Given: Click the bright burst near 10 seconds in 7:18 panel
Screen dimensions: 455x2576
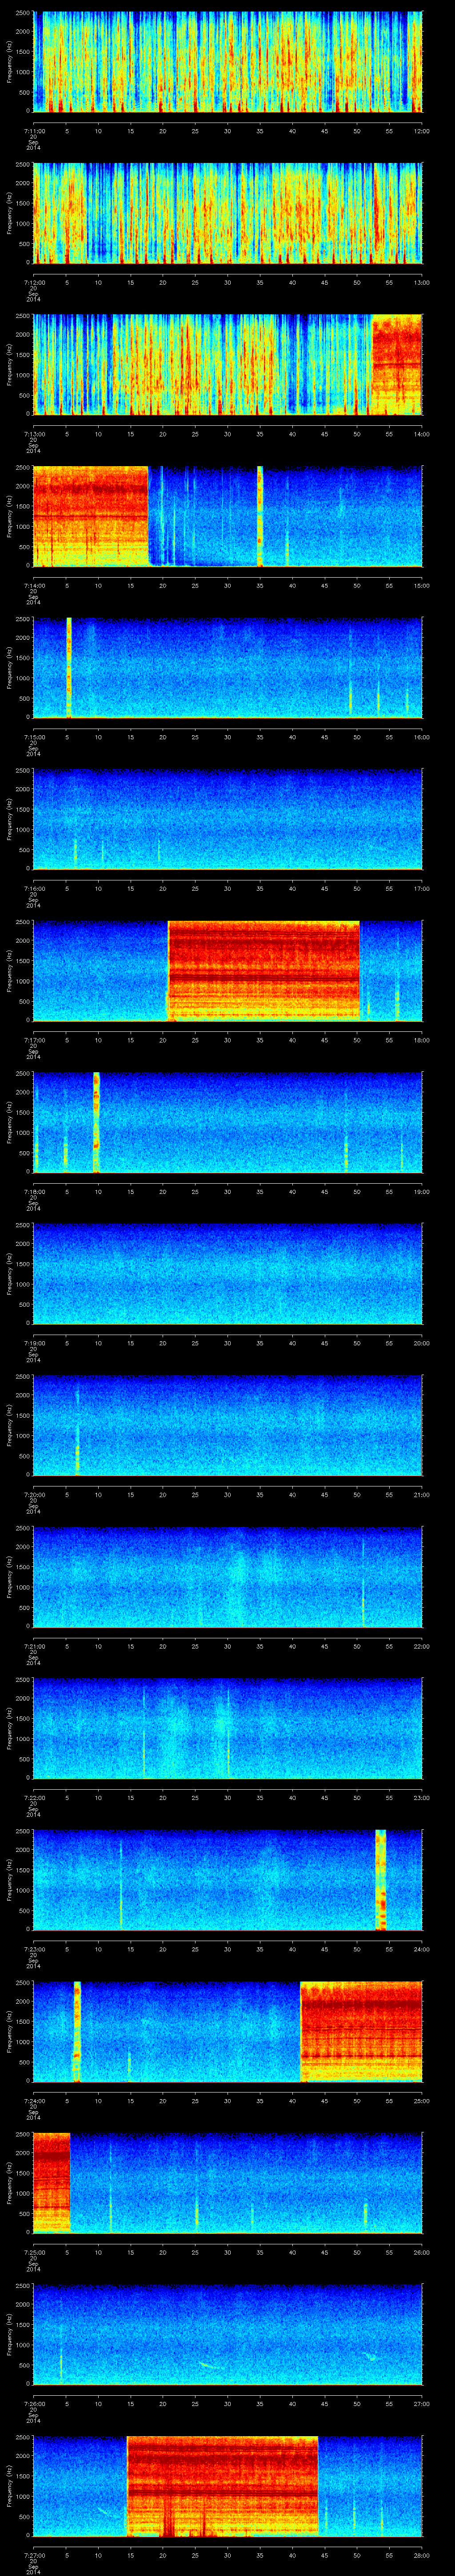Looking at the screenshot, I should point(96,1121).
